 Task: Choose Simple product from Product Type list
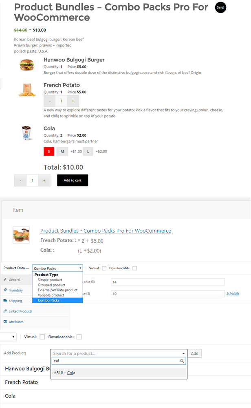(50, 280)
